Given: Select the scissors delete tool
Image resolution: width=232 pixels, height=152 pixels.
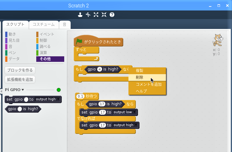Looking at the screenshot, I should tap(88, 15).
